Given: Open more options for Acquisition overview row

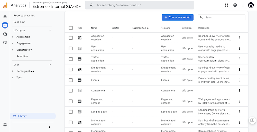Looking at the screenshot, I should (x=240, y=38).
